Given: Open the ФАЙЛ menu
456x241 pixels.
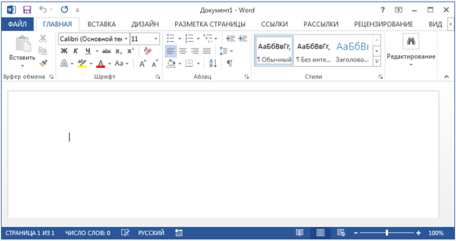Looking at the screenshot, I should [17, 24].
